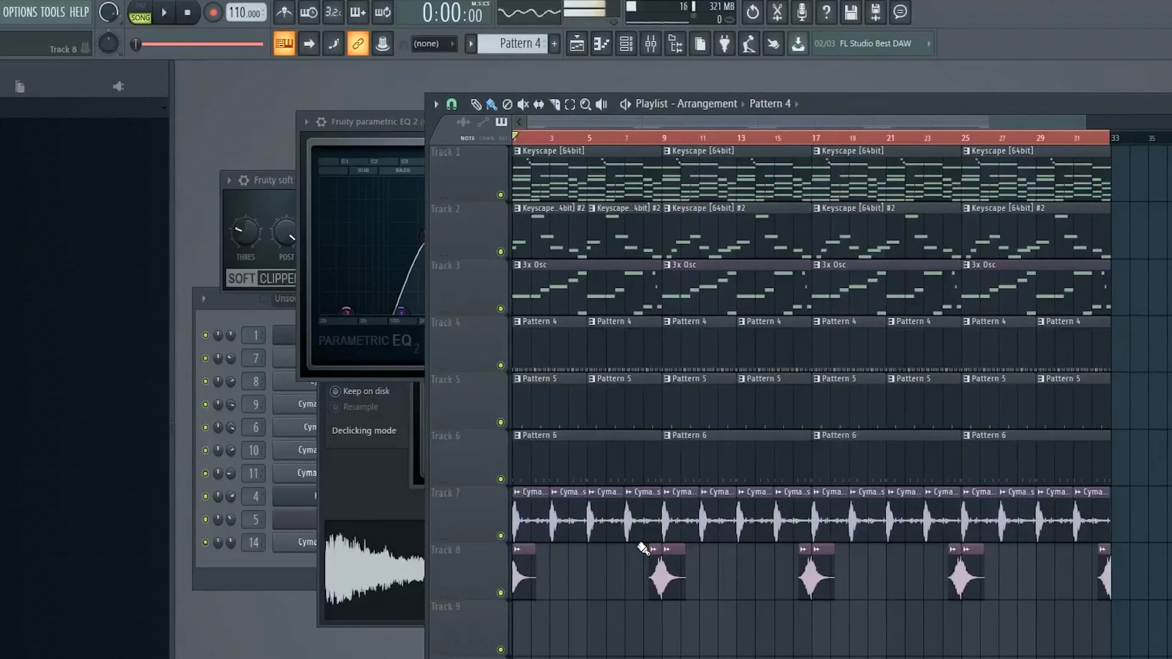The image size is (1172, 659).
Task: Mute Track 4 using green light
Action: [501, 366]
